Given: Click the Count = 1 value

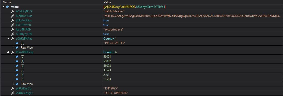Looking at the screenshot, I should pyautogui.click(x=110, y=39).
